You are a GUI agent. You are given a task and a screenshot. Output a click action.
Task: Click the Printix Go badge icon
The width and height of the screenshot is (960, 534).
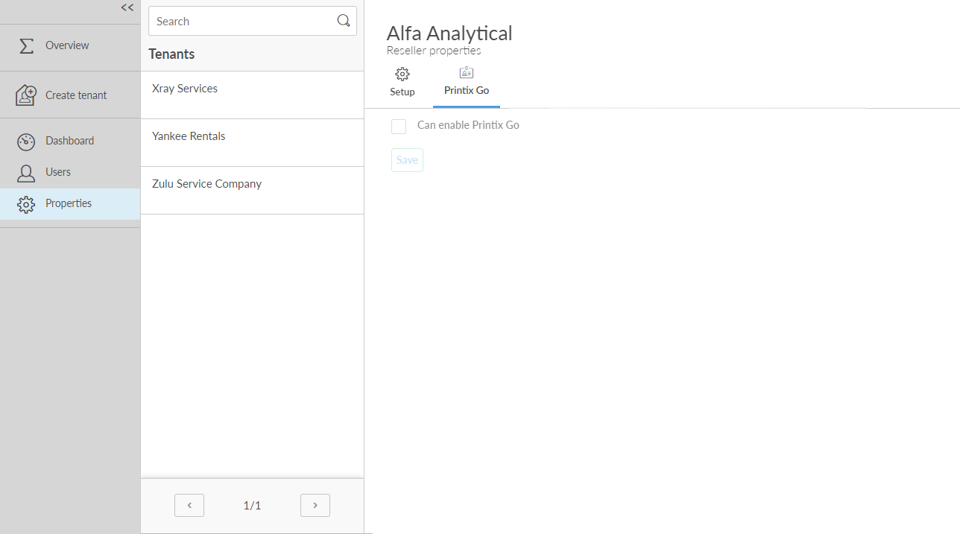click(x=467, y=73)
